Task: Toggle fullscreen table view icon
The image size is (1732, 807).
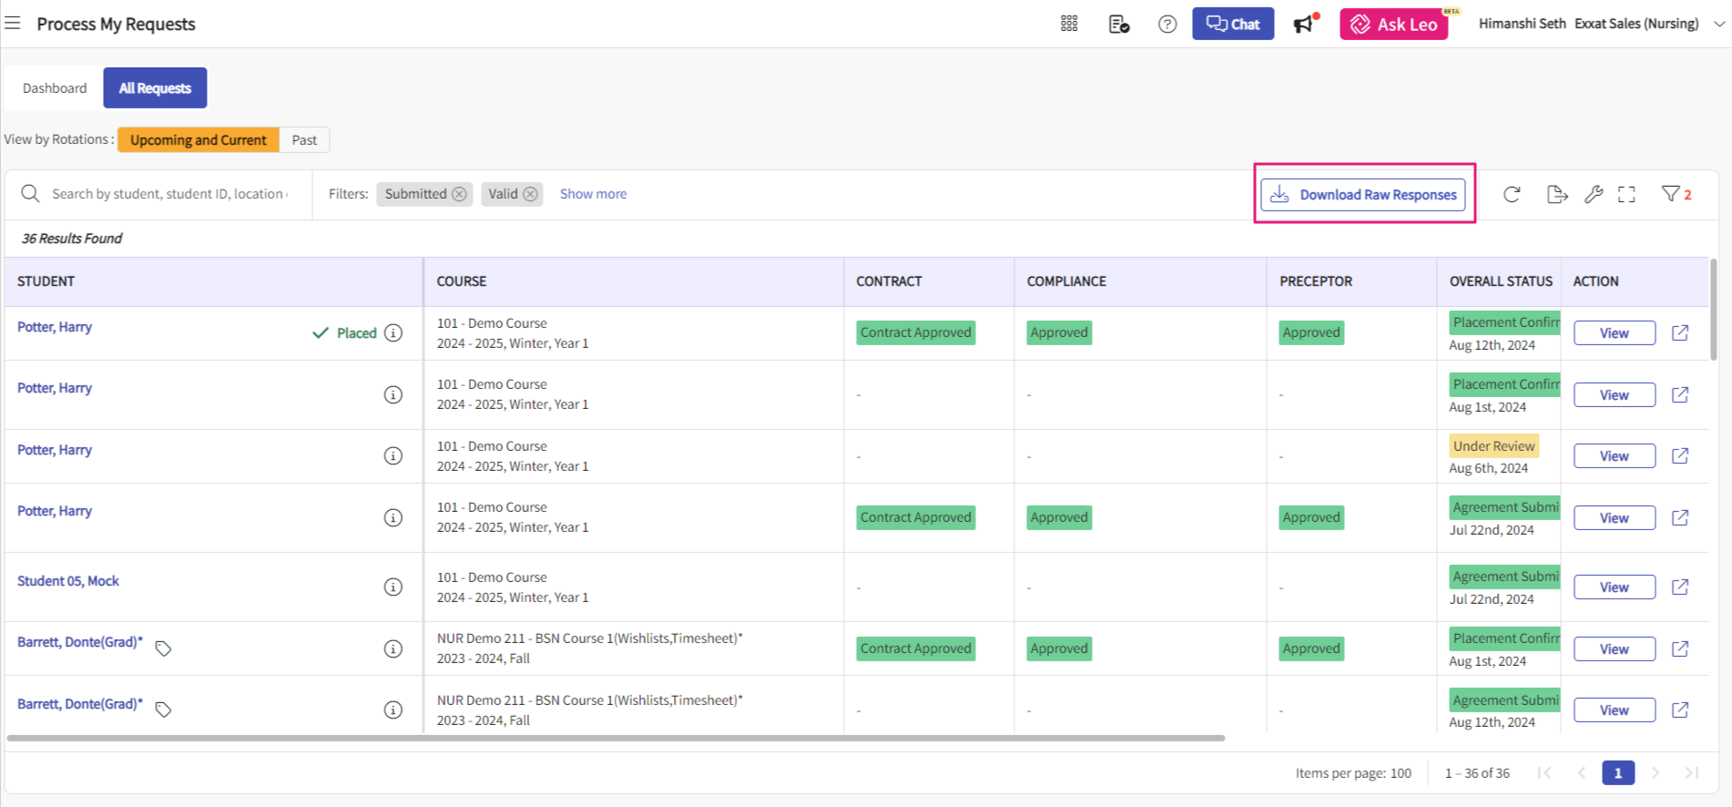Action: [x=1626, y=194]
